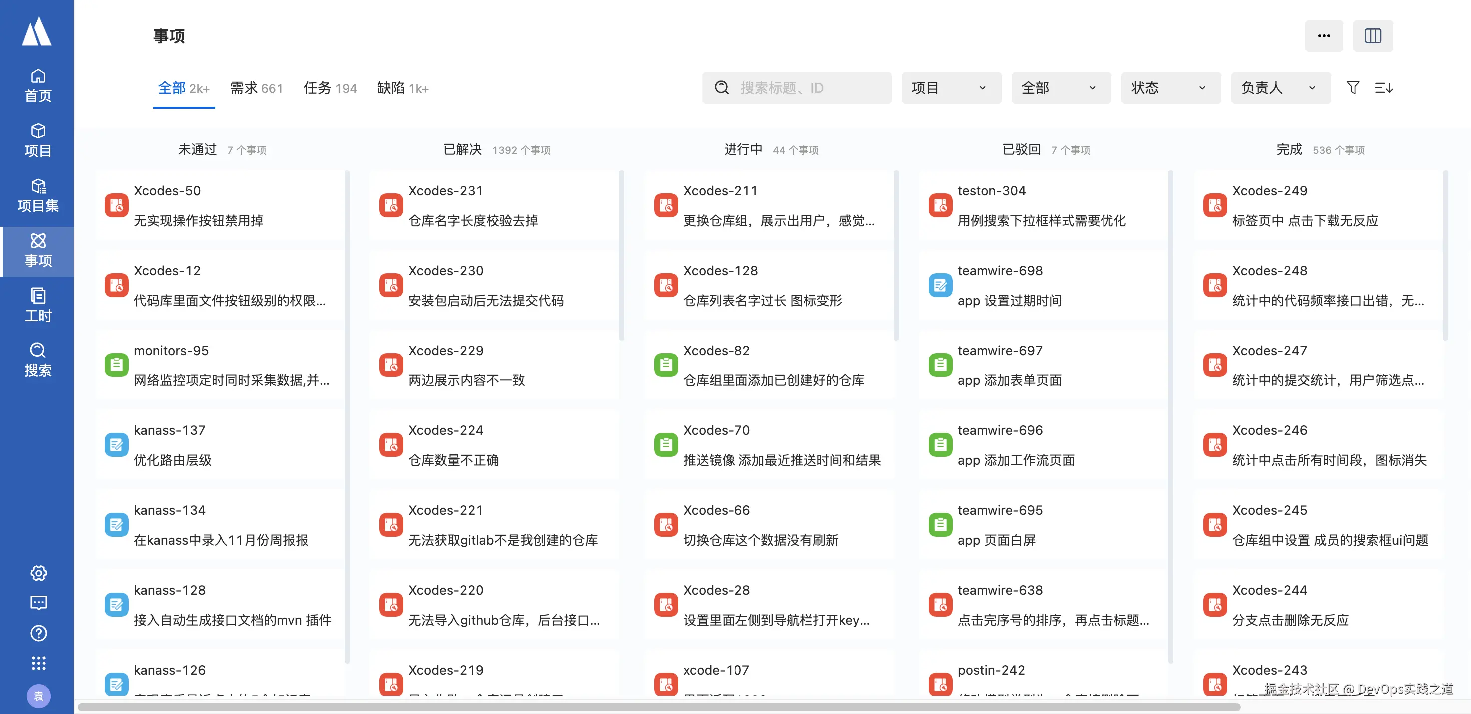Go to 项目 in sidebar

(x=37, y=140)
